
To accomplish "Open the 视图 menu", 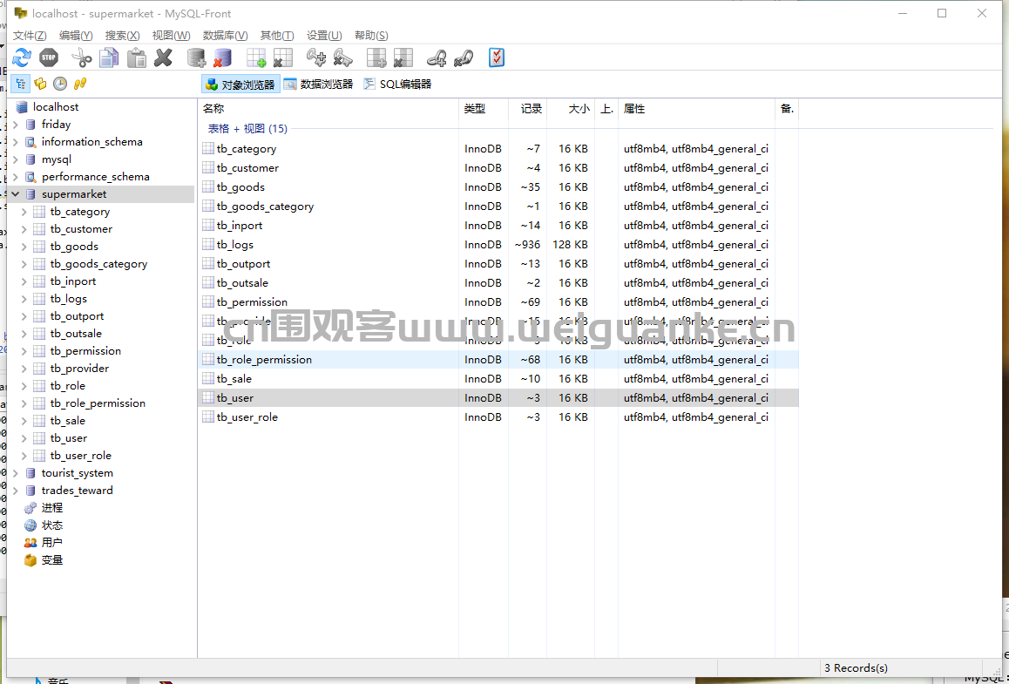I will click(171, 36).
